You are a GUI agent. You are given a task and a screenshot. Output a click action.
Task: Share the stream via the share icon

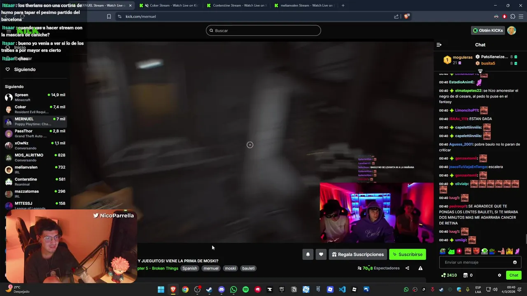click(x=407, y=268)
